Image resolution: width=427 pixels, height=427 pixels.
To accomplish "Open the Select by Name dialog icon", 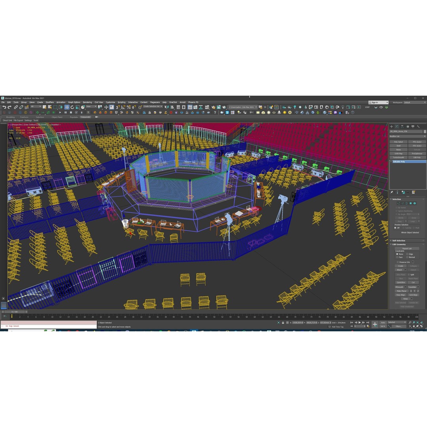I will 49,107.
